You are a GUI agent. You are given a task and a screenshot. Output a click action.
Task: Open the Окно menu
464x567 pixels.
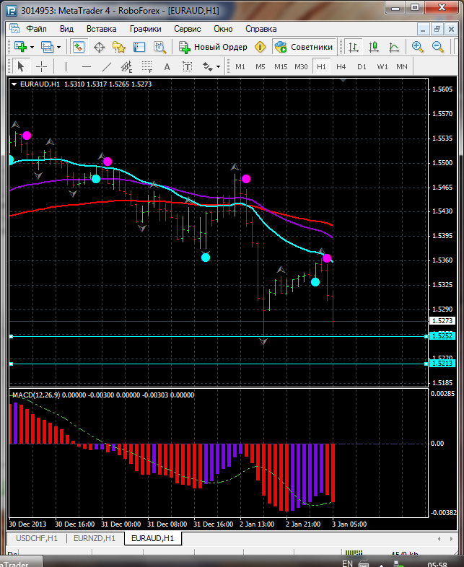(223, 29)
